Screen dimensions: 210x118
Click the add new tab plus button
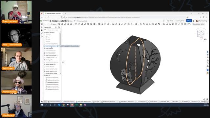[45, 102]
